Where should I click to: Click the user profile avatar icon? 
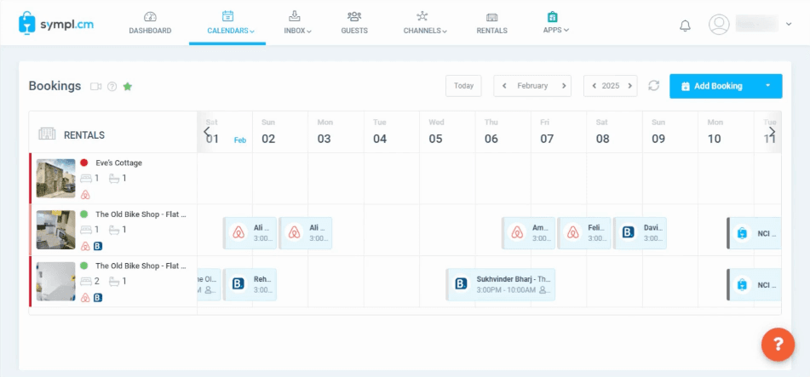coord(720,25)
